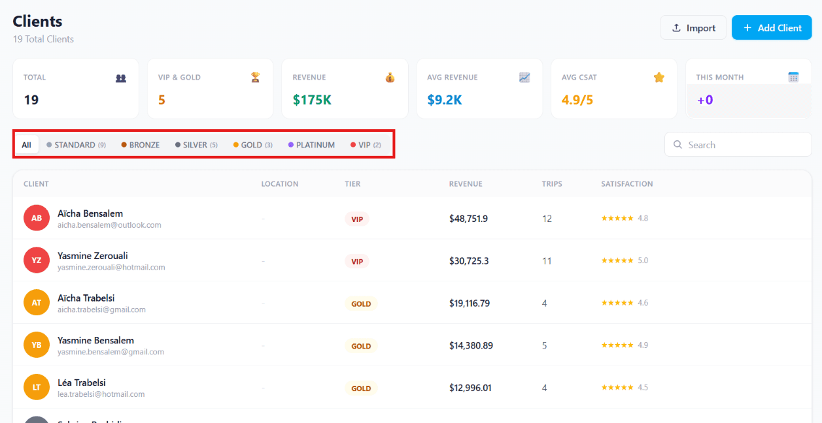The width and height of the screenshot is (822, 423).
Task: Click VIP badge in Yasmine Zerouali row
Action: coord(357,262)
